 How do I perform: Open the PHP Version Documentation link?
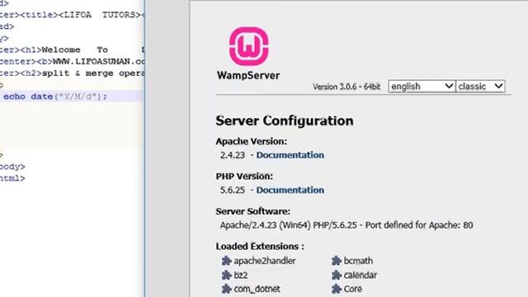tap(290, 191)
